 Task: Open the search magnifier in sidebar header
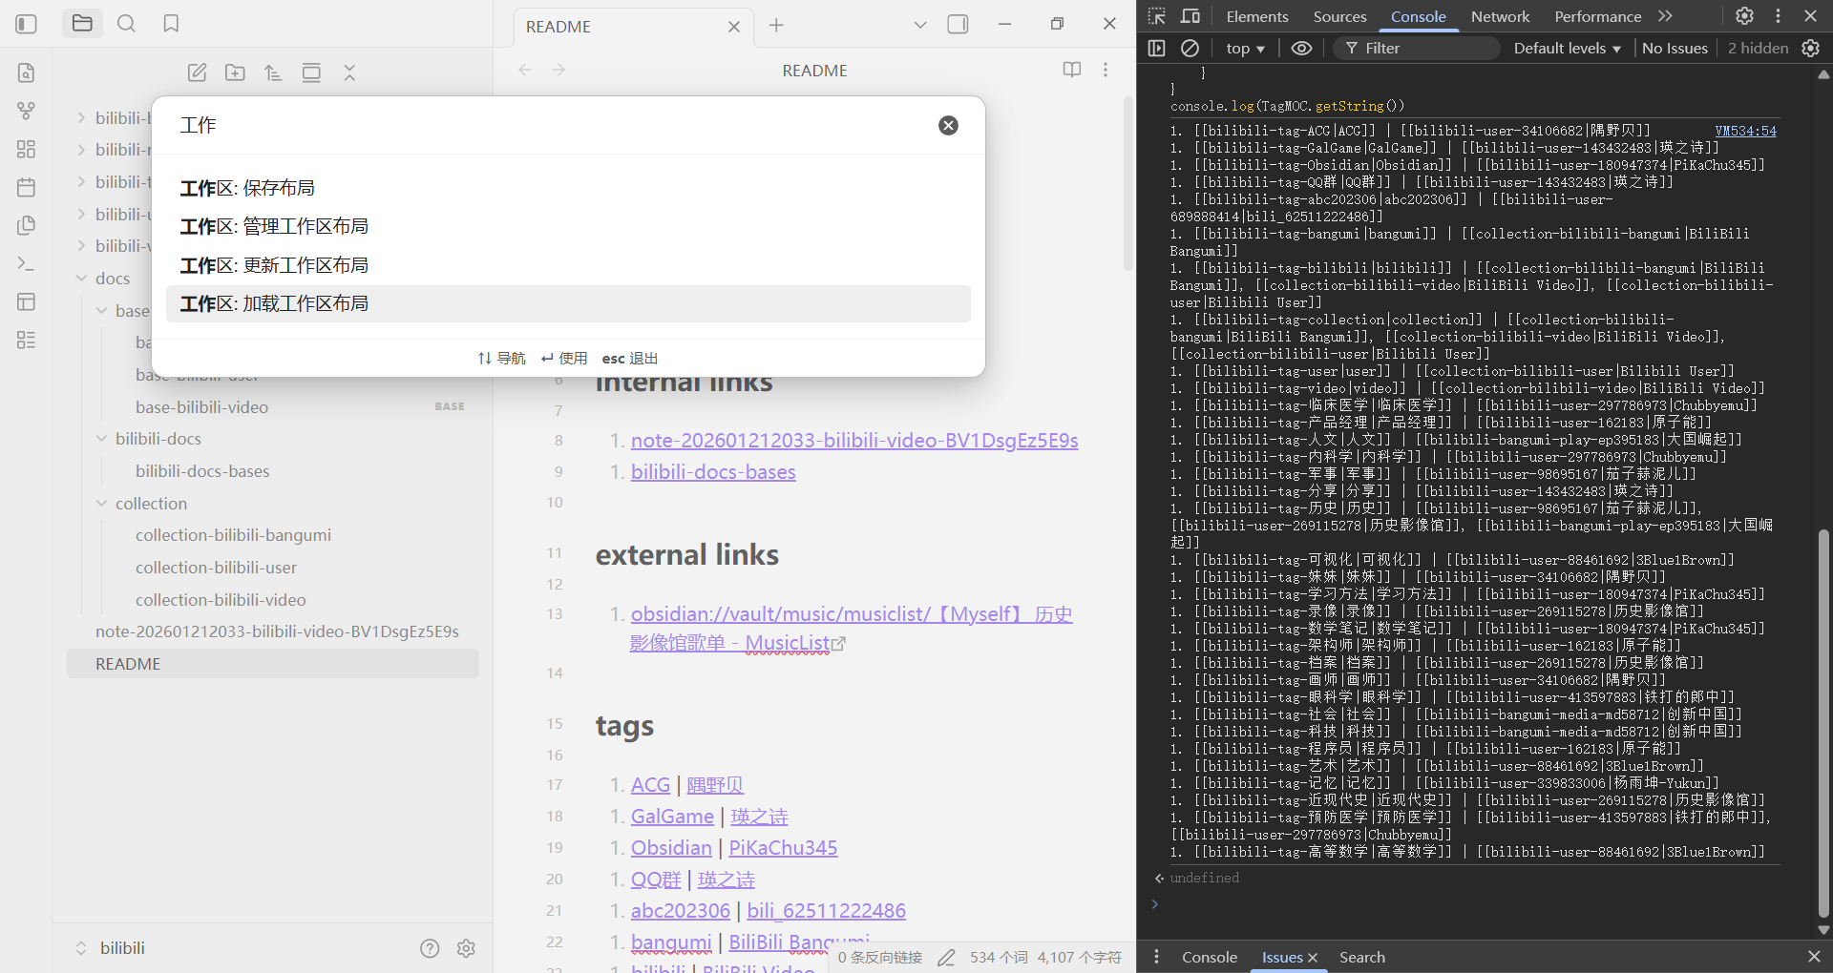(126, 24)
